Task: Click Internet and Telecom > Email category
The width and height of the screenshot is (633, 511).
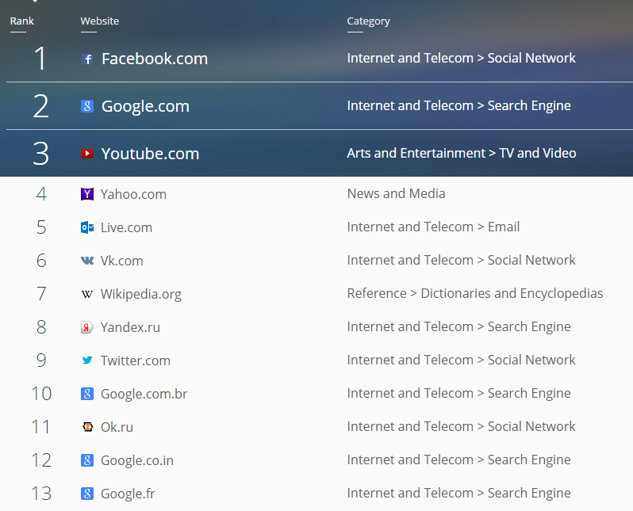Action: click(433, 227)
